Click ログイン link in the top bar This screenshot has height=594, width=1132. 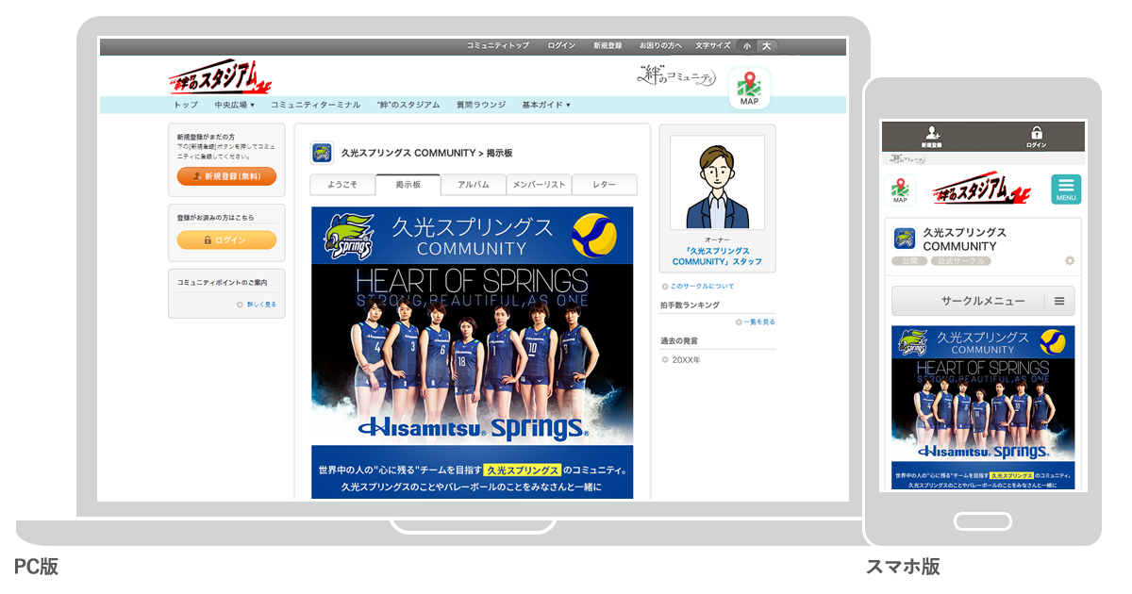[x=561, y=45]
